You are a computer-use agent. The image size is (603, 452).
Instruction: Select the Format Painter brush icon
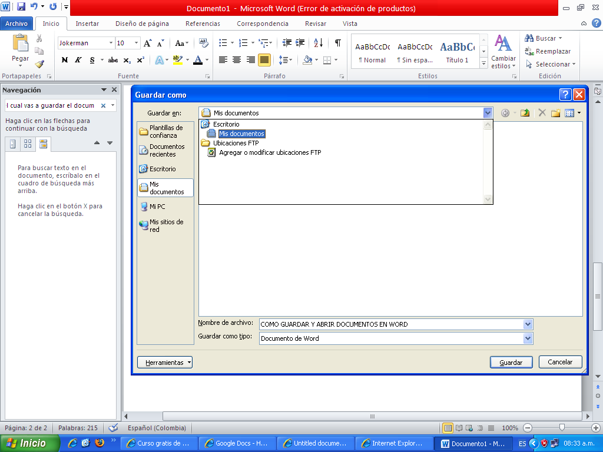[x=39, y=64]
